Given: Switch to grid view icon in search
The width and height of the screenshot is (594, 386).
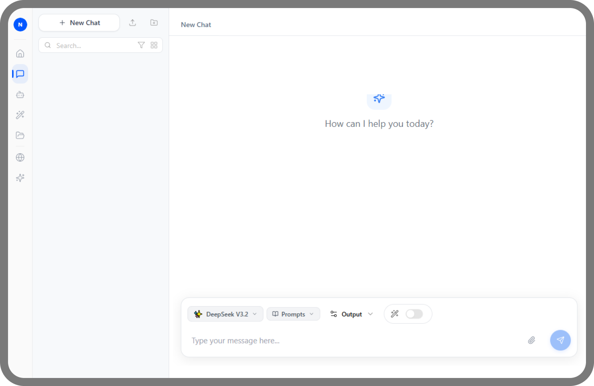Looking at the screenshot, I should tap(154, 45).
